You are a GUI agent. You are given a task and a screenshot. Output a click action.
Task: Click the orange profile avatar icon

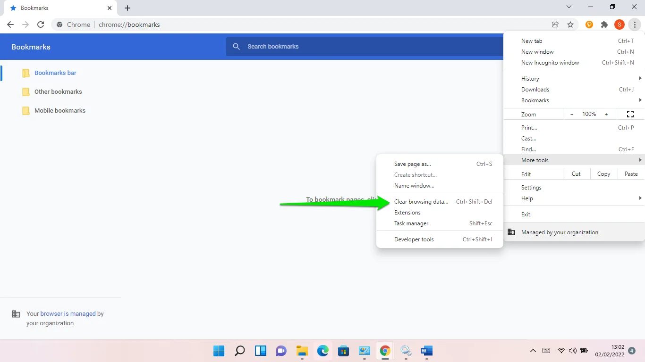click(620, 25)
